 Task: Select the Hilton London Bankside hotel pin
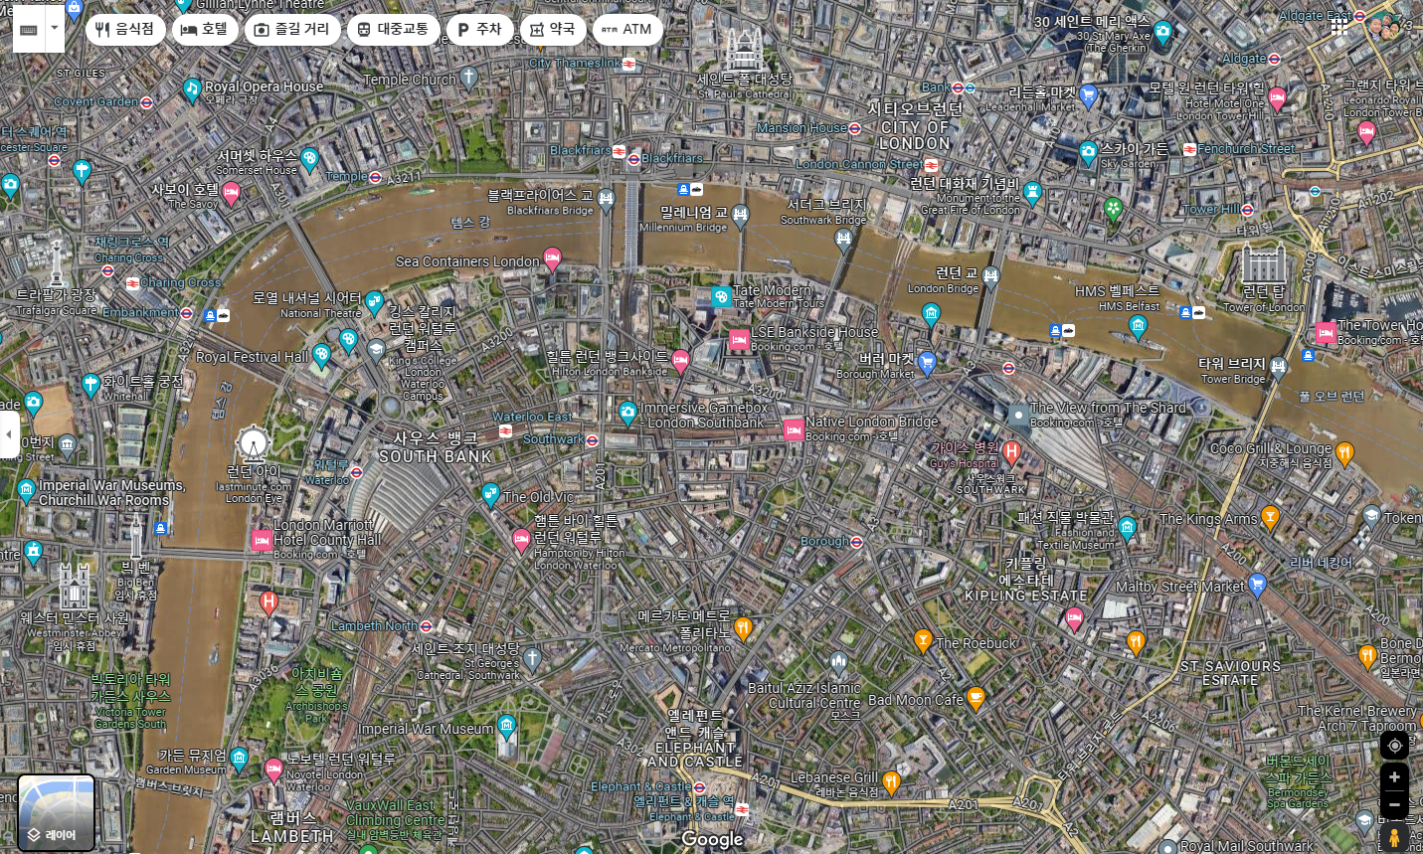coord(680,360)
